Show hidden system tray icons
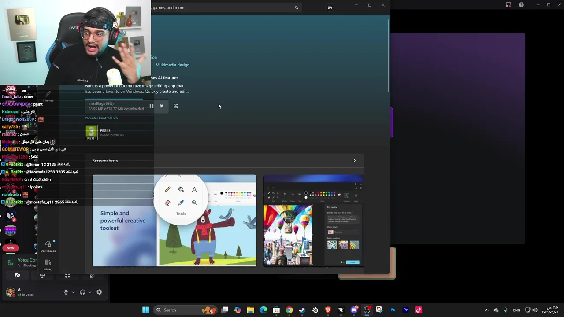 (486, 310)
